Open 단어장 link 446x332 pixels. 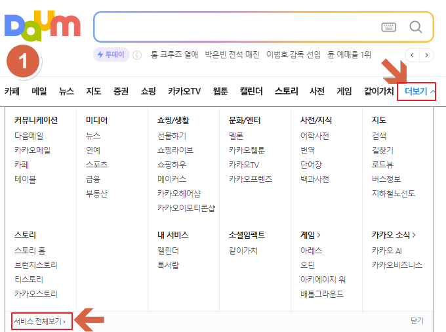(x=311, y=165)
